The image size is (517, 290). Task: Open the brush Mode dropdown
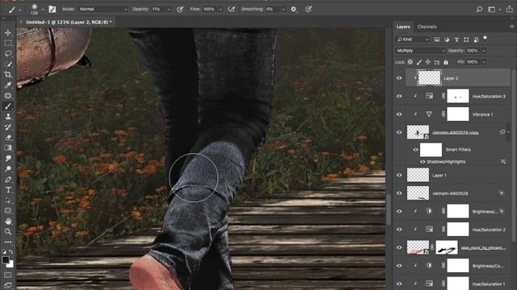point(103,9)
